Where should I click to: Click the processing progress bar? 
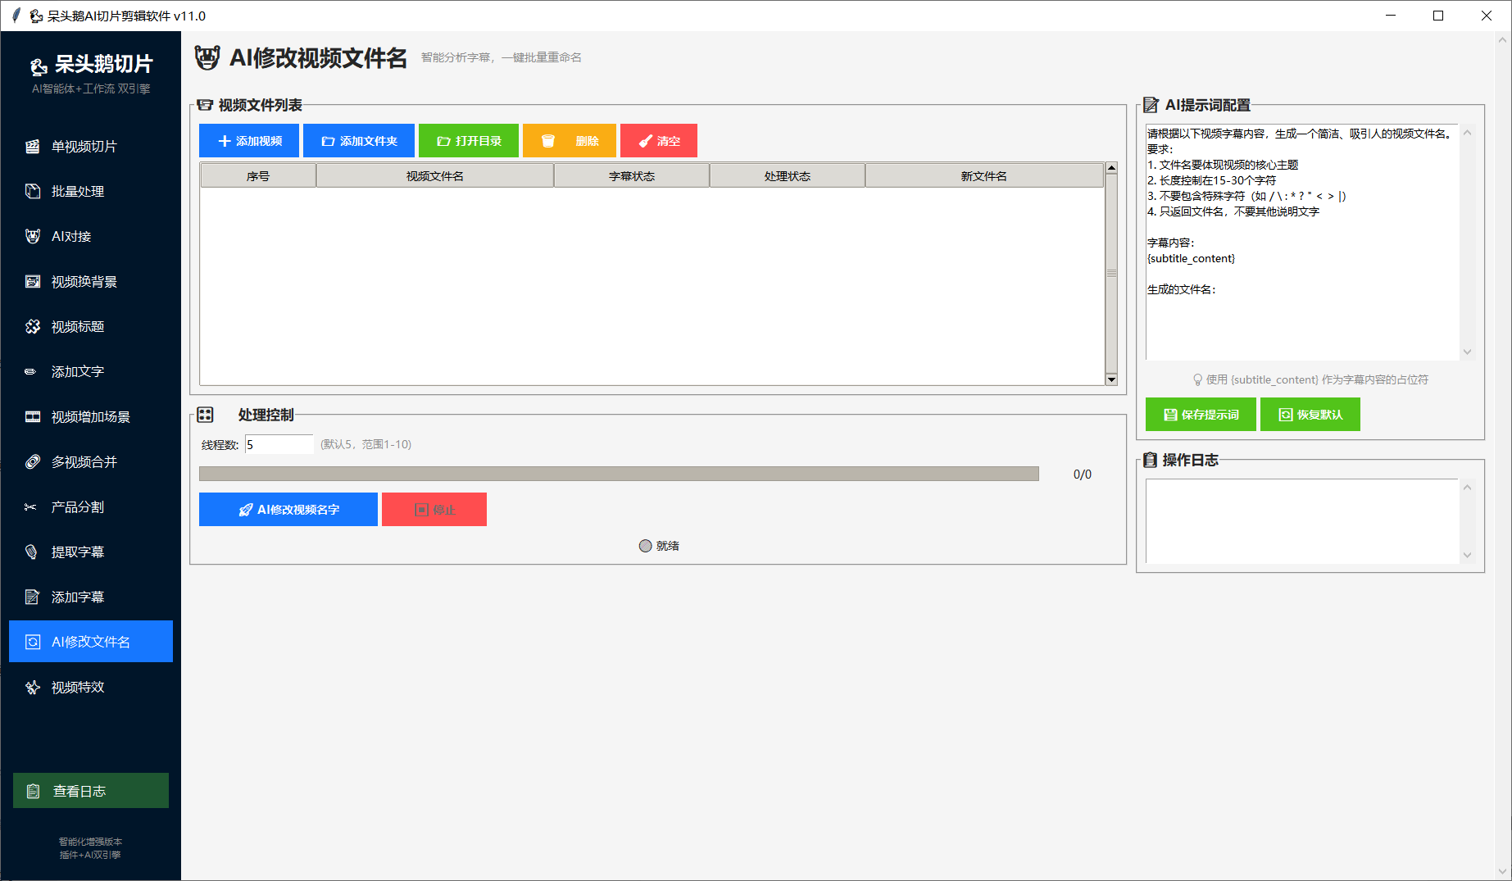pos(619,474)
